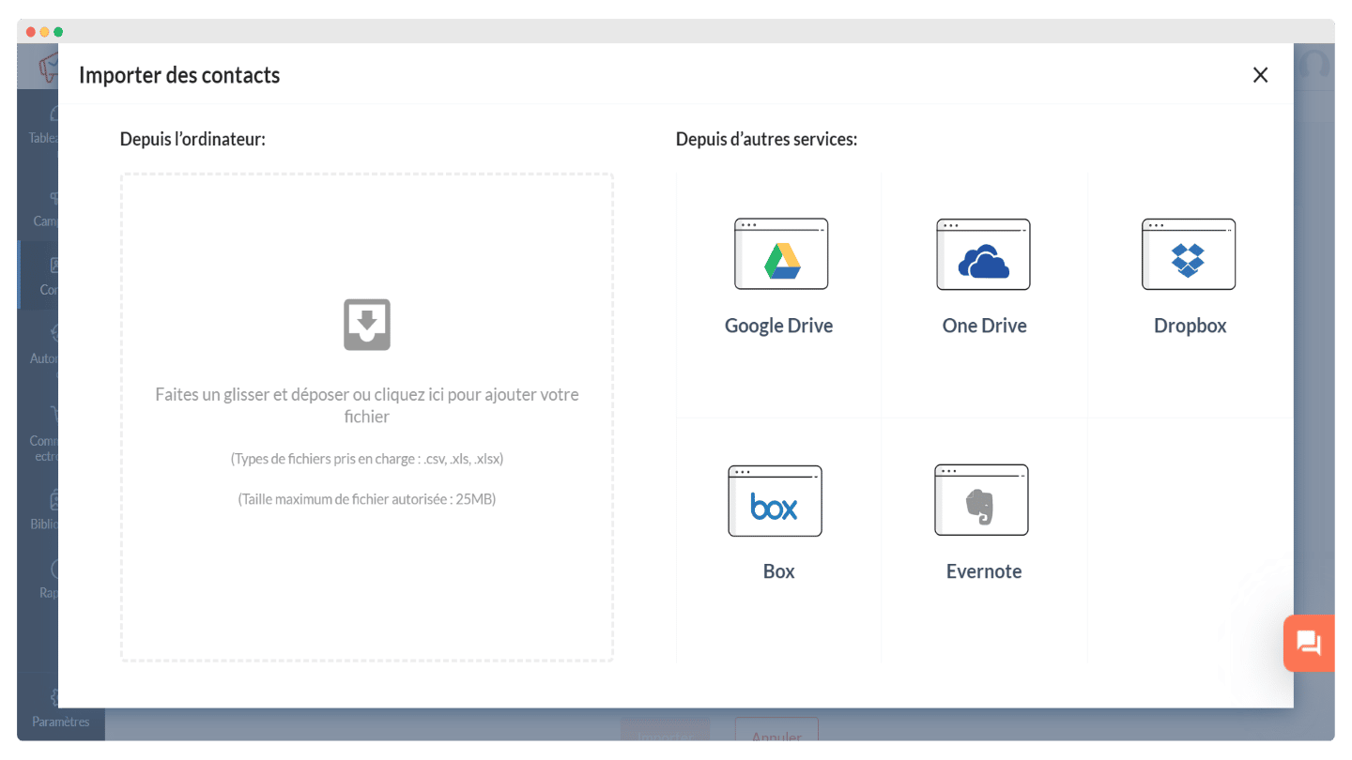1352x760 pixels.
Task: Open the Evernote elephant icon
Action: pyautogui.click(x=981, y=501)
